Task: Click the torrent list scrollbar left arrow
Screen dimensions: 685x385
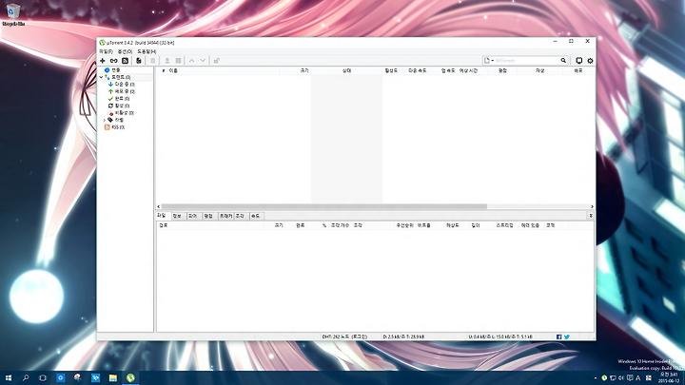Action: [x=159, y=206]
